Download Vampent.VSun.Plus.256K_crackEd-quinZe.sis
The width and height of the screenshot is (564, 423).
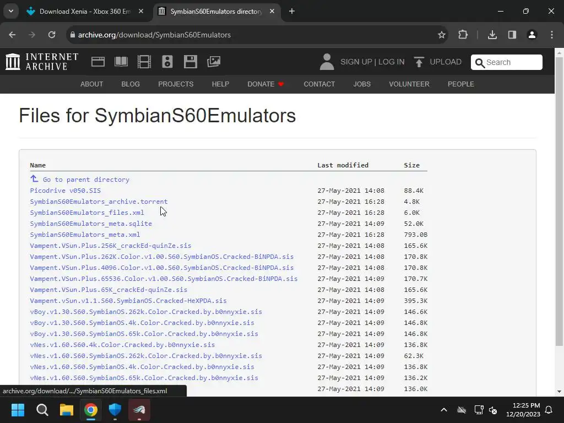point(110,246)
